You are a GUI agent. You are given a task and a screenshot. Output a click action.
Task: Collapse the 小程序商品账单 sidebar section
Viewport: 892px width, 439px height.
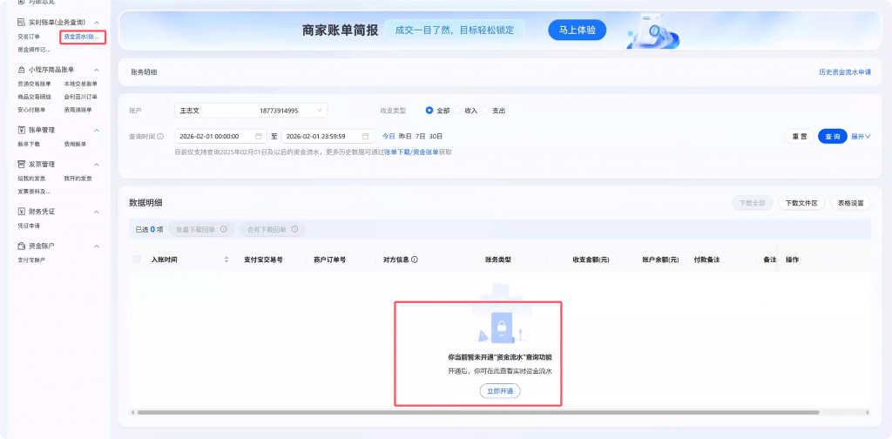click(x=97, y=70)
